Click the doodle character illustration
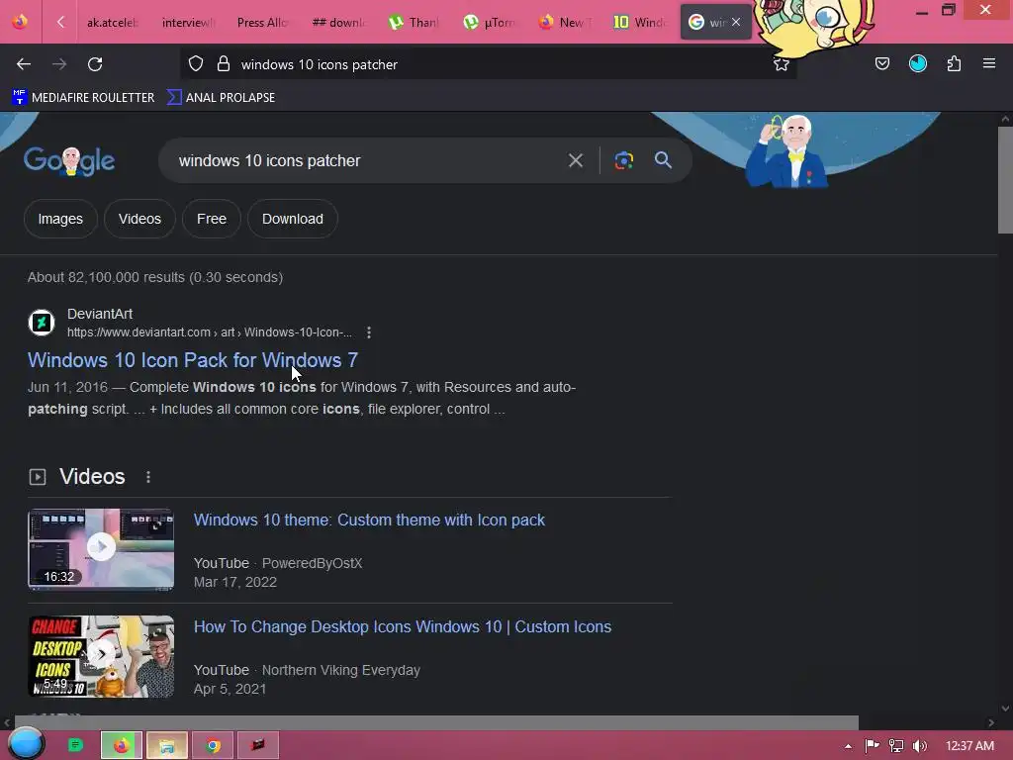 click(x=786, y=151)
